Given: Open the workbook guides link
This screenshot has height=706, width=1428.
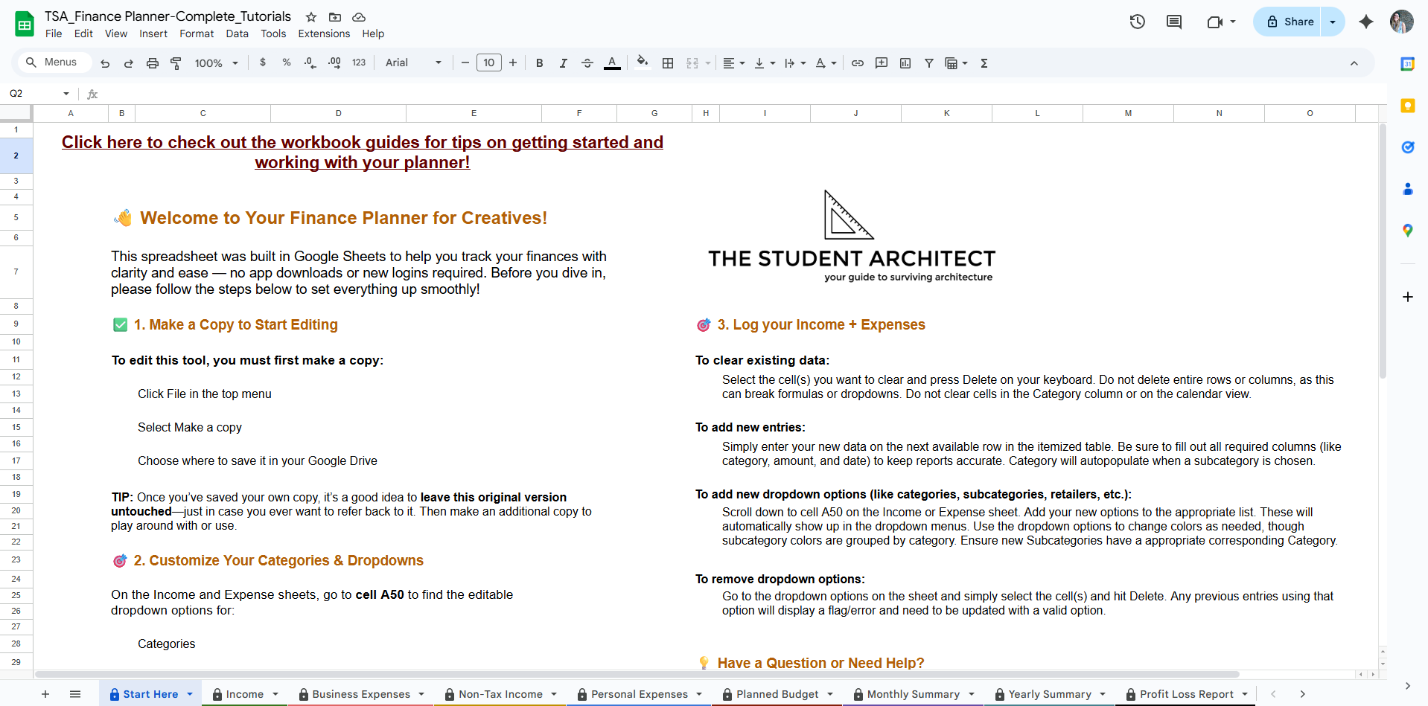Looking at the screenshot, I should (362, 152).
